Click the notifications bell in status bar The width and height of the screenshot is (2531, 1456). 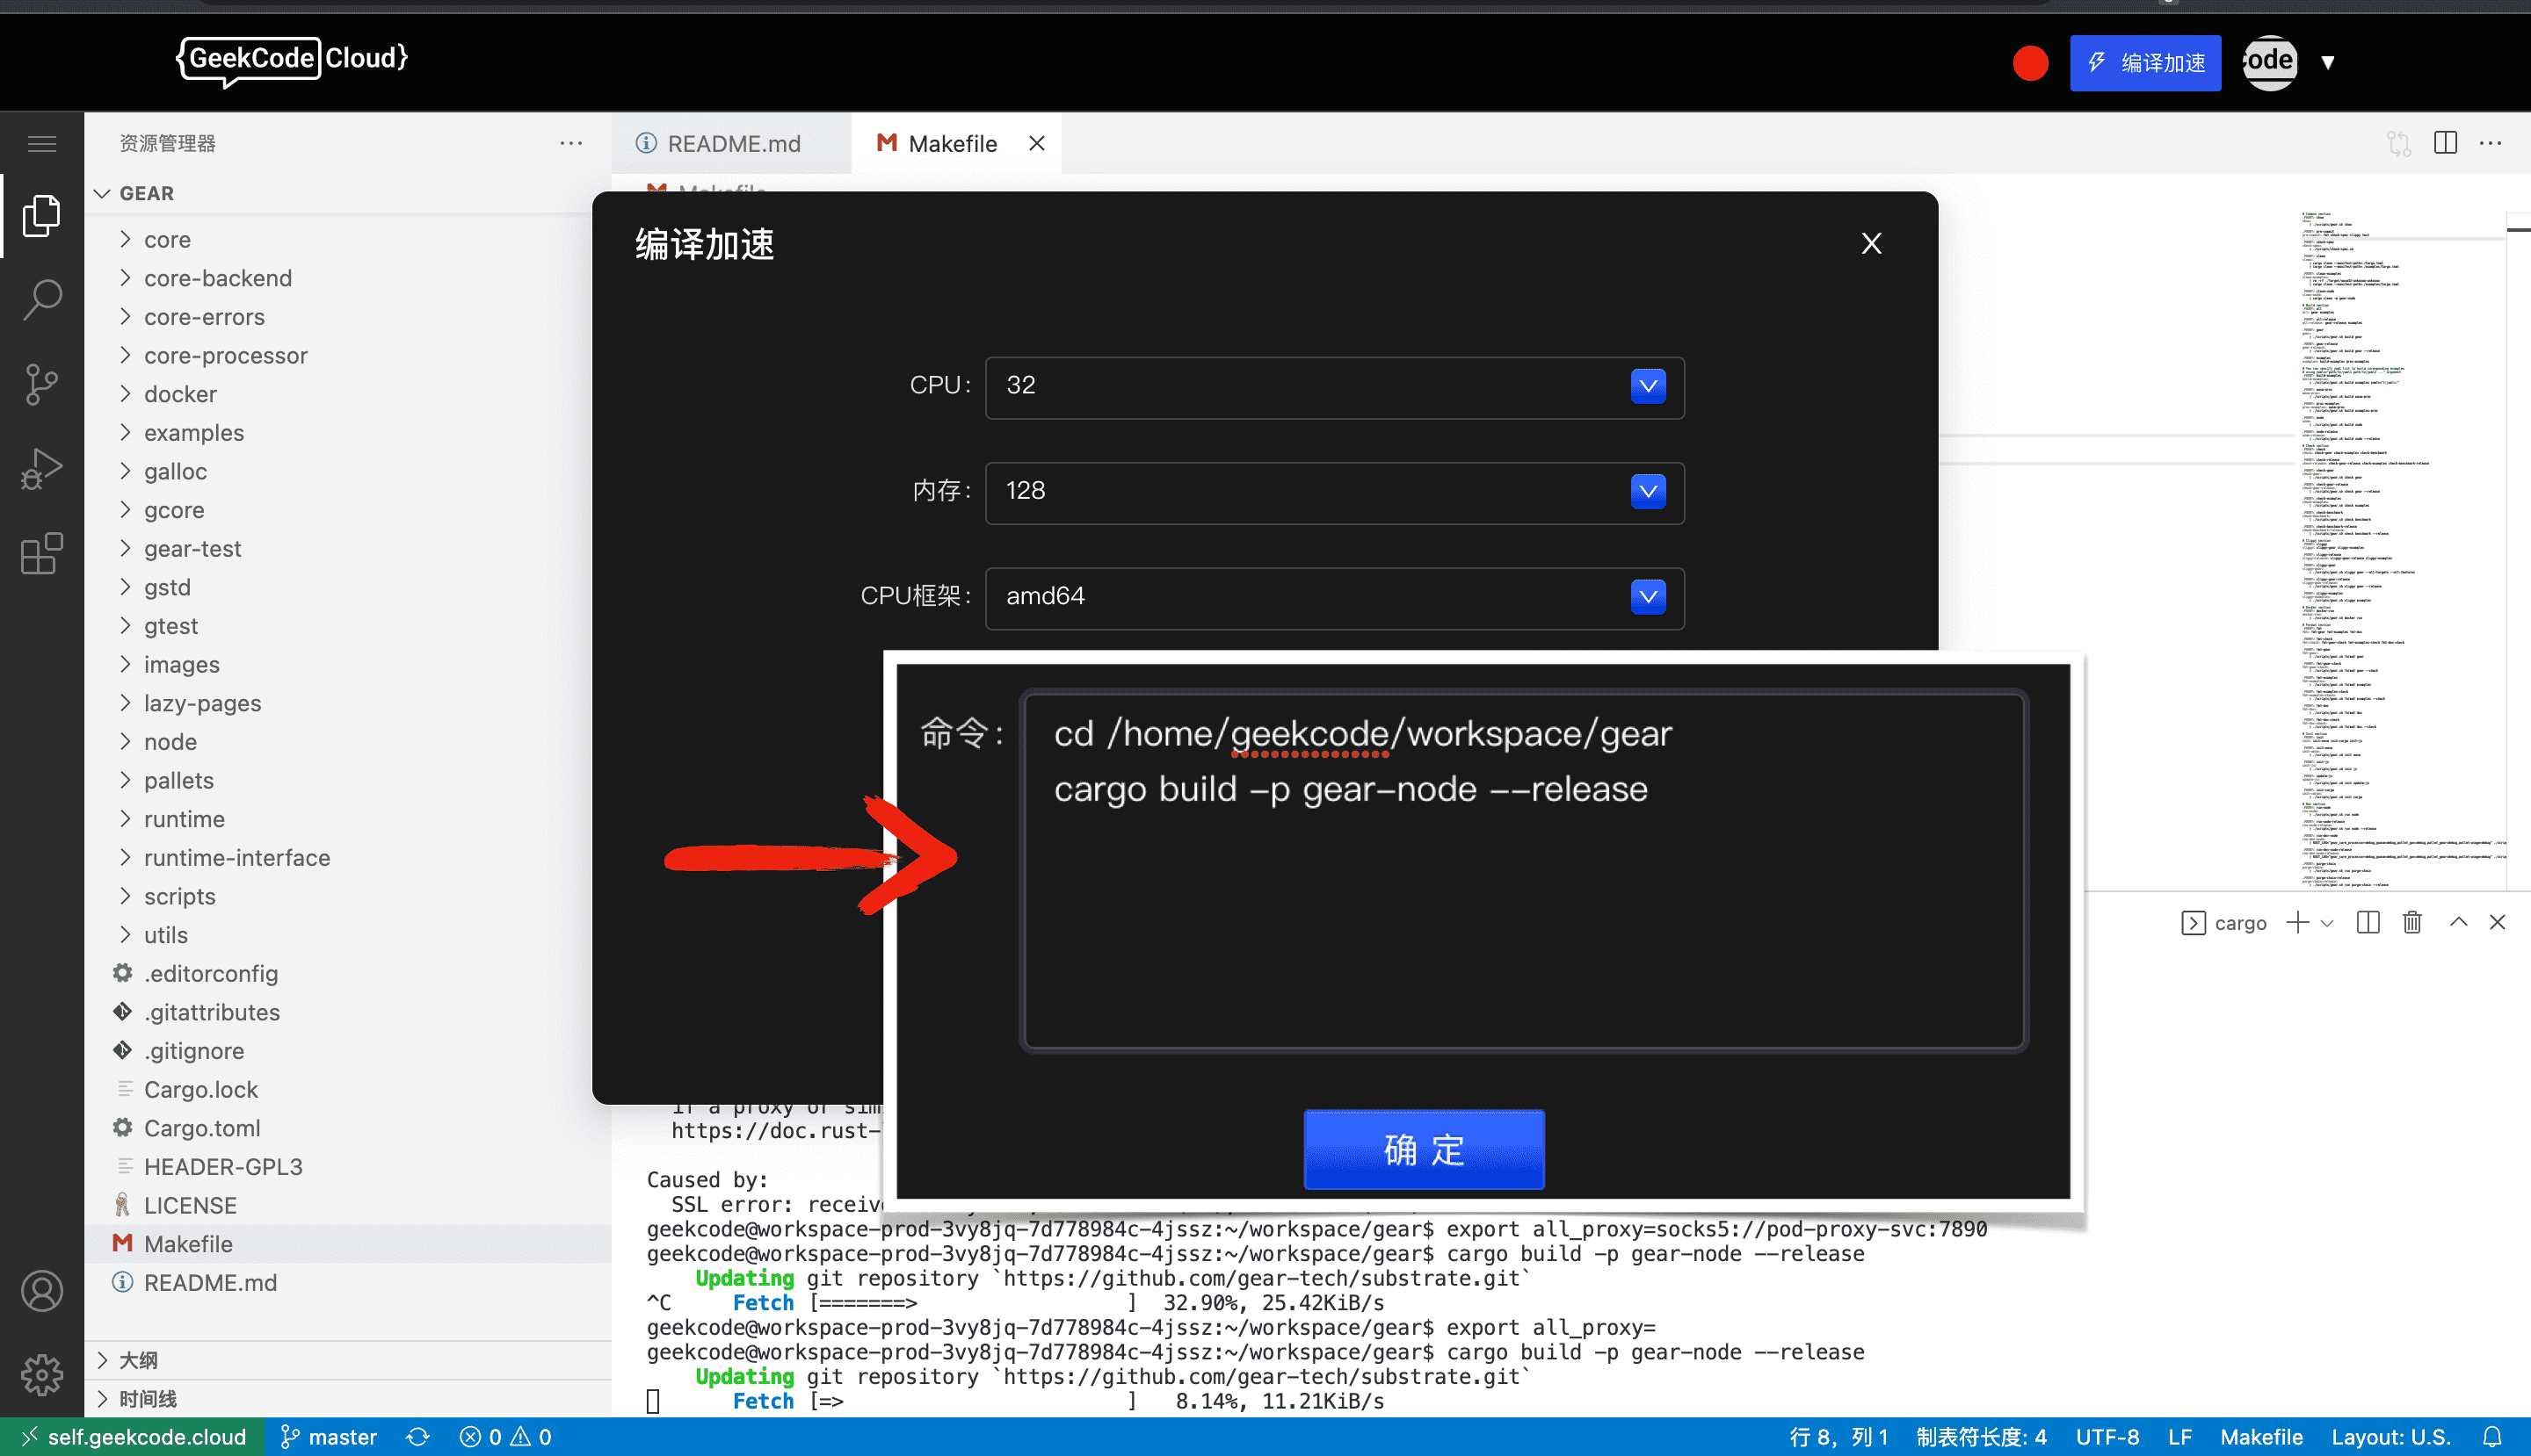coord(2492,1437)
